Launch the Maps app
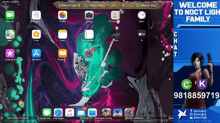Screen dimensions: 220x123 point(10,34)
